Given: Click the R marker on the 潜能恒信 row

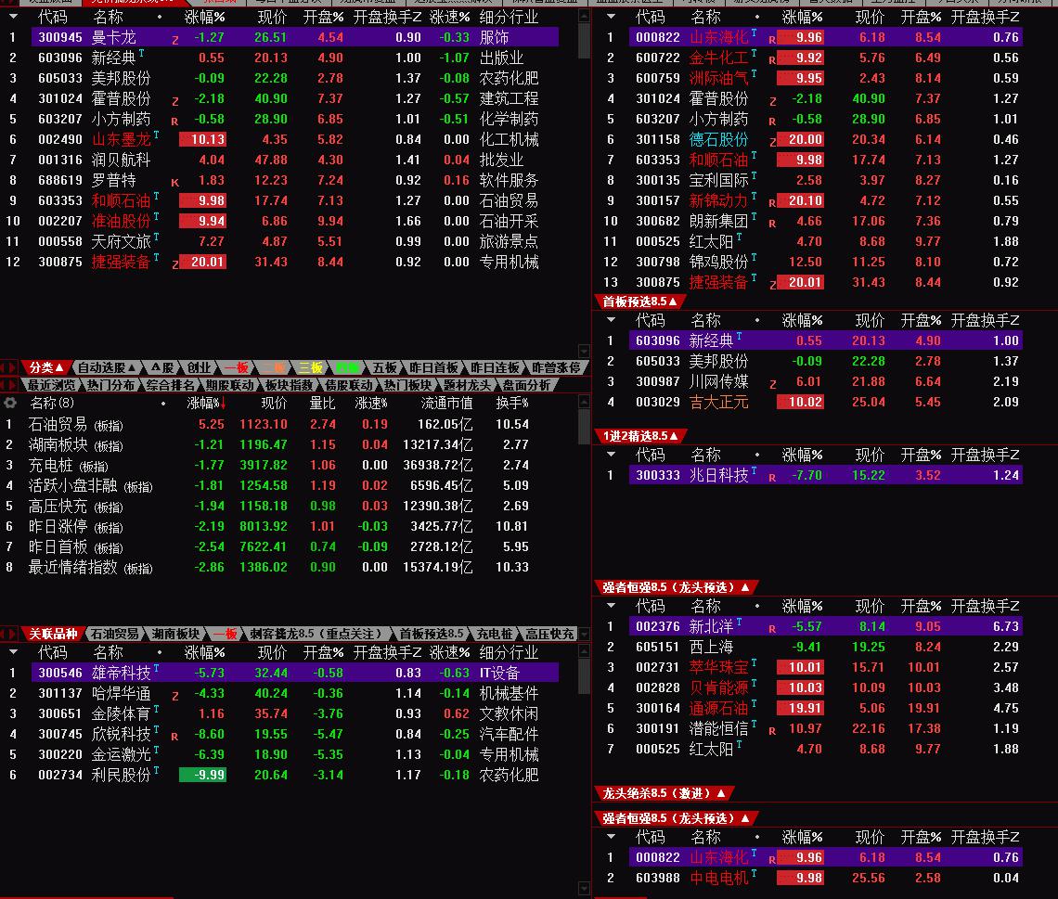Looking at the screenshot, I should 772,730.
